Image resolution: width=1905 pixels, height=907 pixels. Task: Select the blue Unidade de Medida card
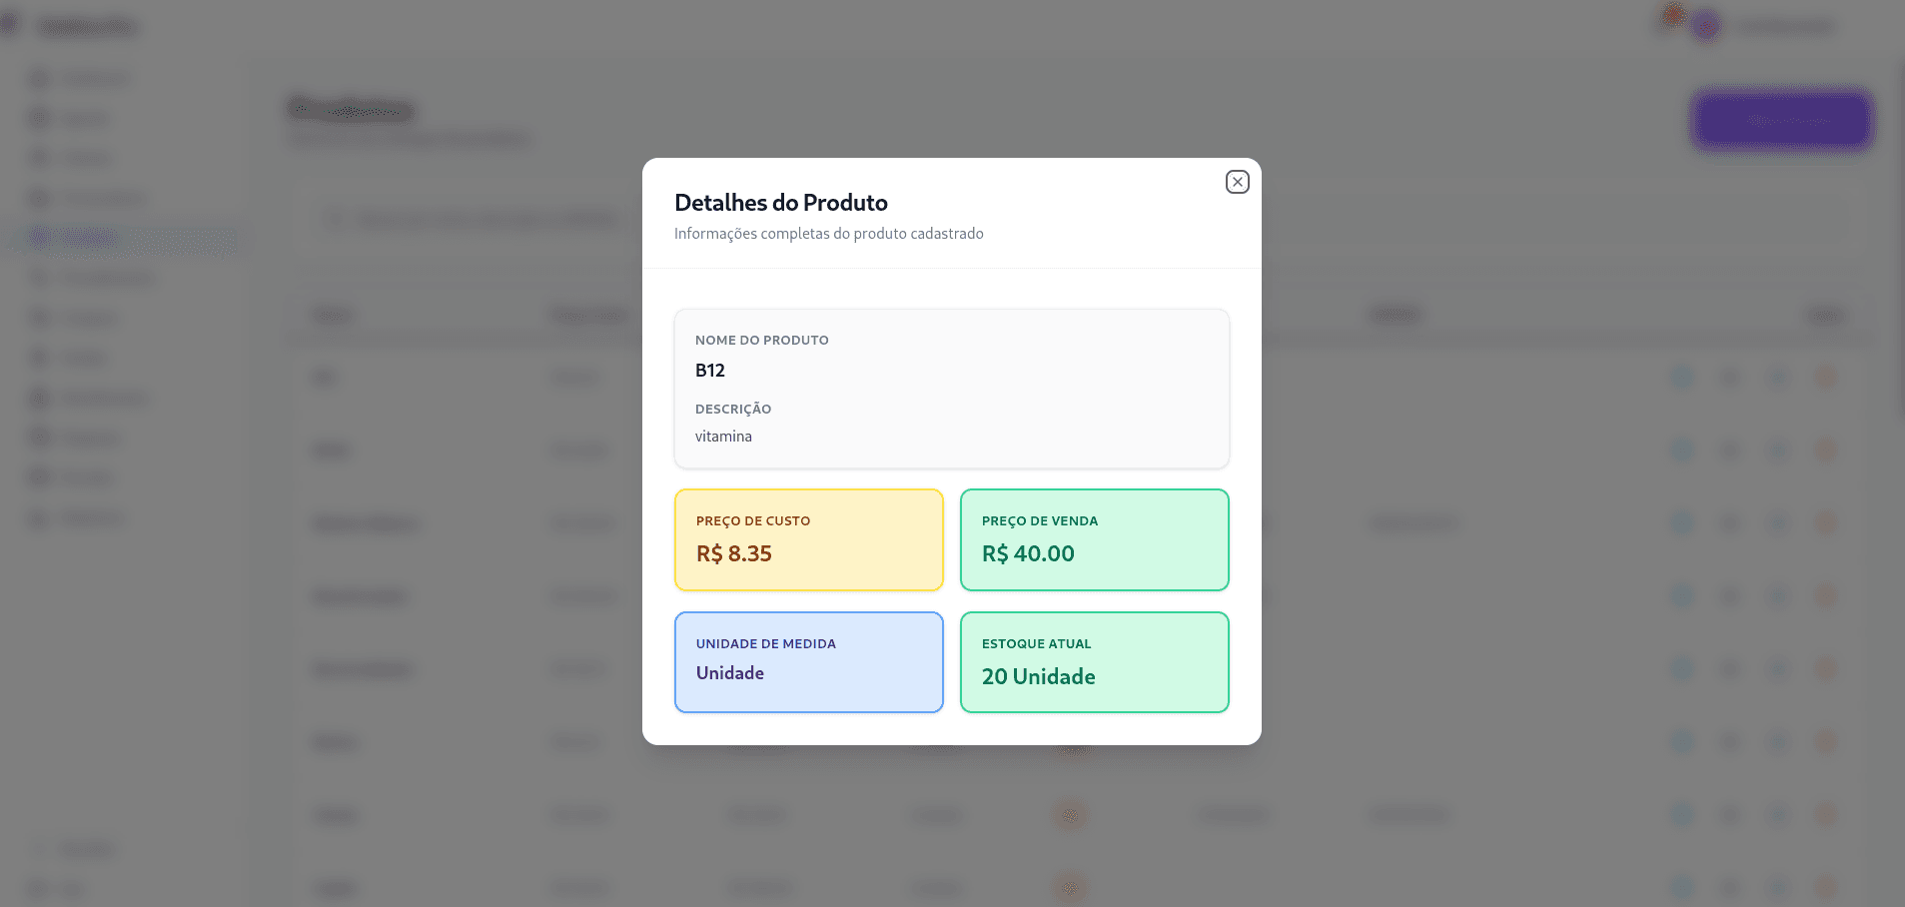pyautogui.click(x=809, y=662)
